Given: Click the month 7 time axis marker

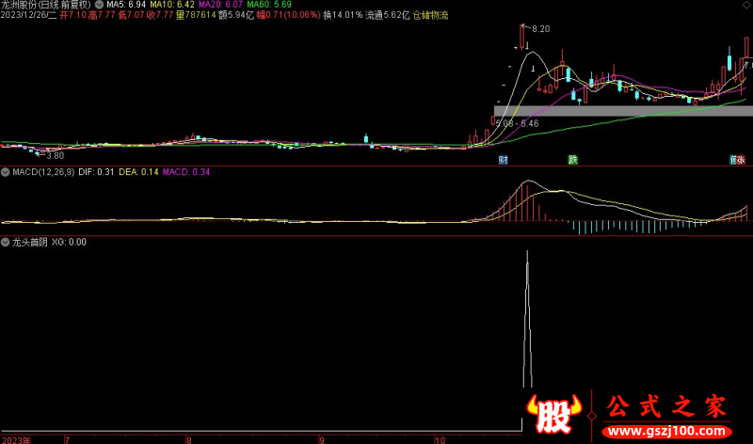Looking at the screenshot, I should [67, 440].
